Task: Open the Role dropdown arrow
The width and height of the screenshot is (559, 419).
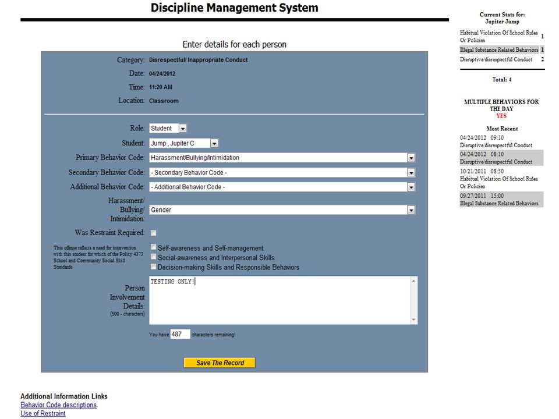Action: click(182, 128)
